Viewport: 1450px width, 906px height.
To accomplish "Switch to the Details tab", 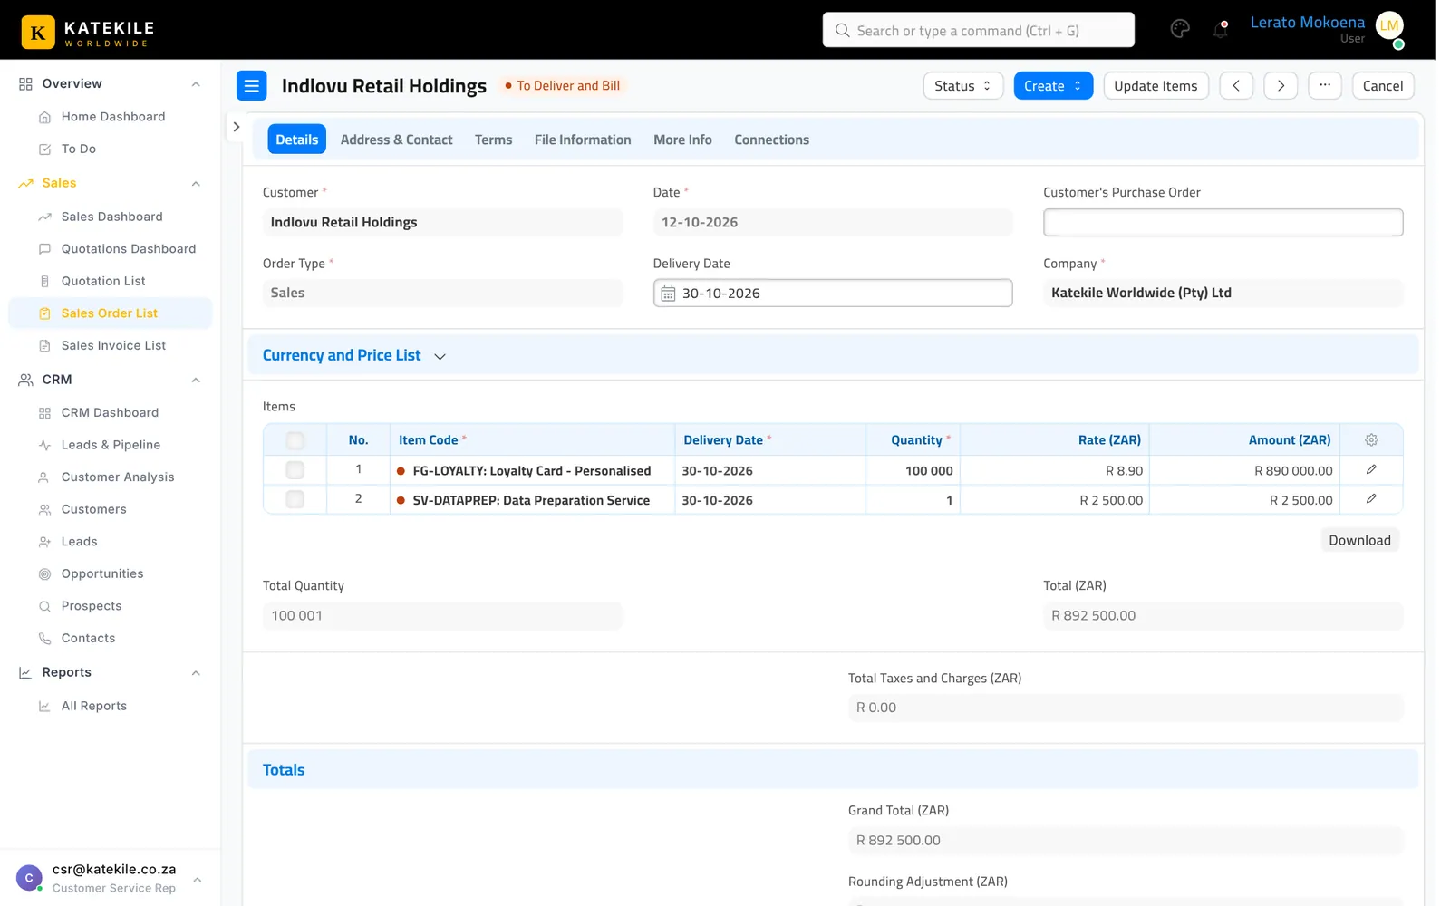I will (297, 140).
